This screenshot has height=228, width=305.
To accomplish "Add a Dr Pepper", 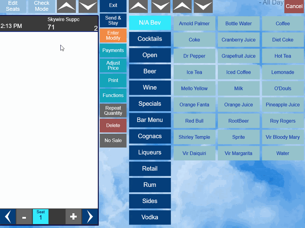I will [x=194, y=56].
